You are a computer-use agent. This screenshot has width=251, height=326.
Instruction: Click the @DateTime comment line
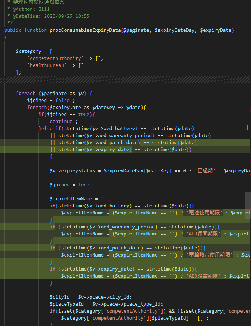click(51, 16)
